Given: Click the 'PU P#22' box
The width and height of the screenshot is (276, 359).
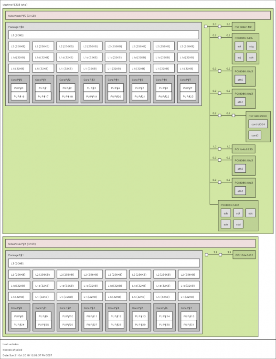Looking at the screenshot, I should click(x=164, y=96).
